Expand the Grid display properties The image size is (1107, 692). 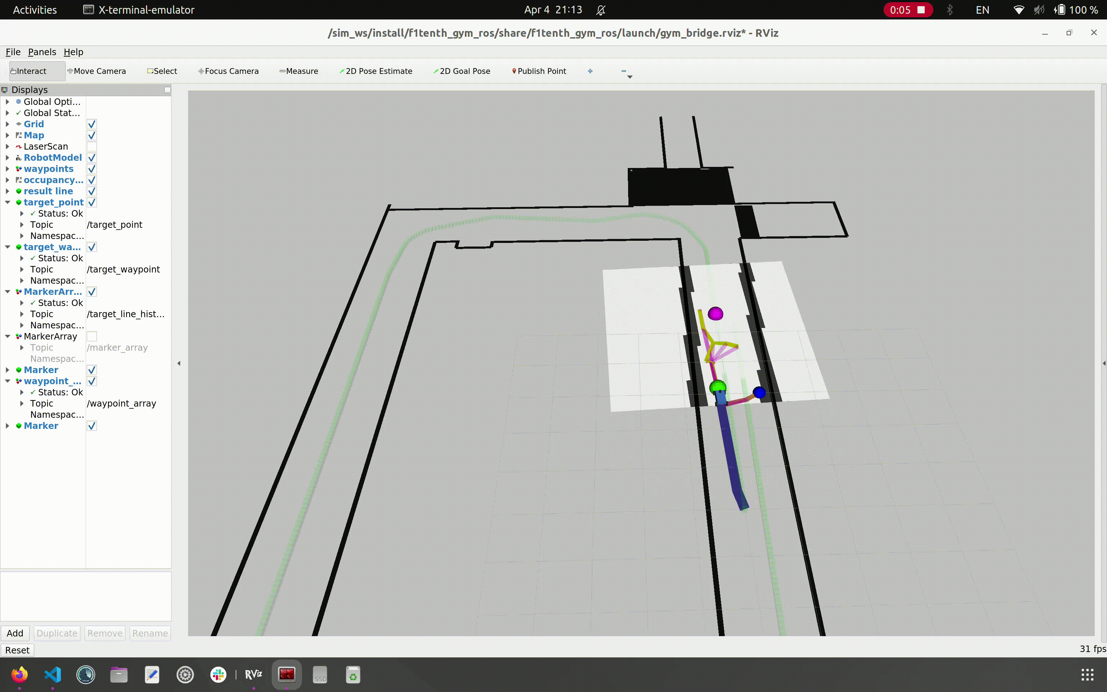click(7, 124)
